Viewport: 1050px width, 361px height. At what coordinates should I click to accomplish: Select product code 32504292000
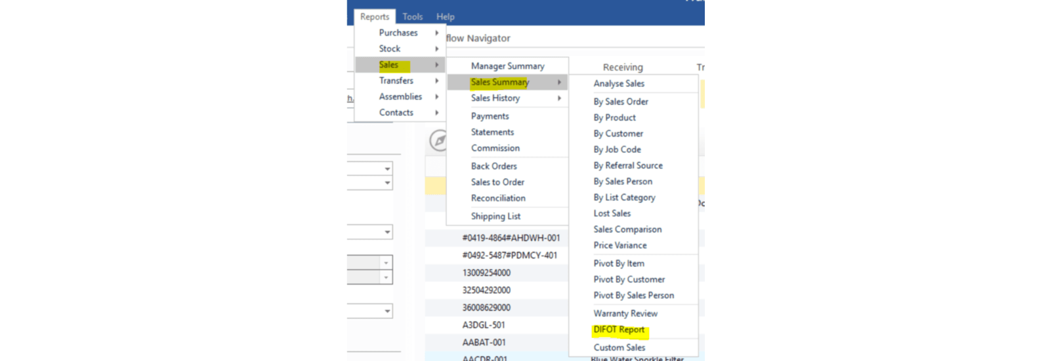point(486,290)
